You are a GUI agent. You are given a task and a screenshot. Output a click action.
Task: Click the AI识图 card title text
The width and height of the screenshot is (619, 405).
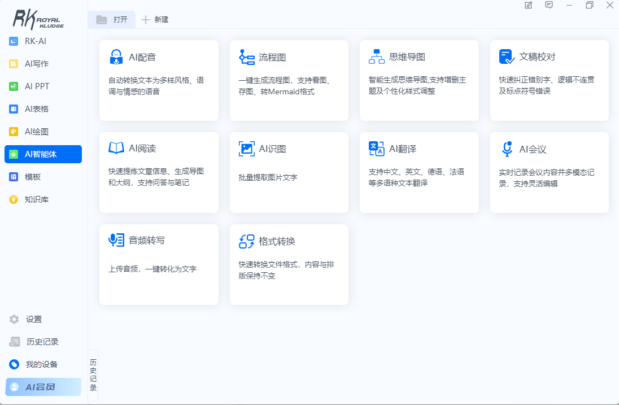[x=272, y=149]
